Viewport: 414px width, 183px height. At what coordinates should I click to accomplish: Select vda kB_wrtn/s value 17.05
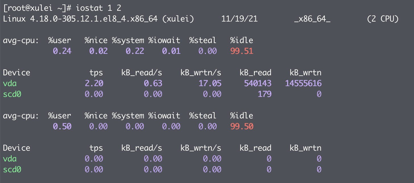[210, 84]
